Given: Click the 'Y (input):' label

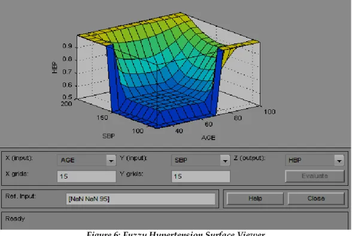Looking at the screenshot, I should click(133, 158).
